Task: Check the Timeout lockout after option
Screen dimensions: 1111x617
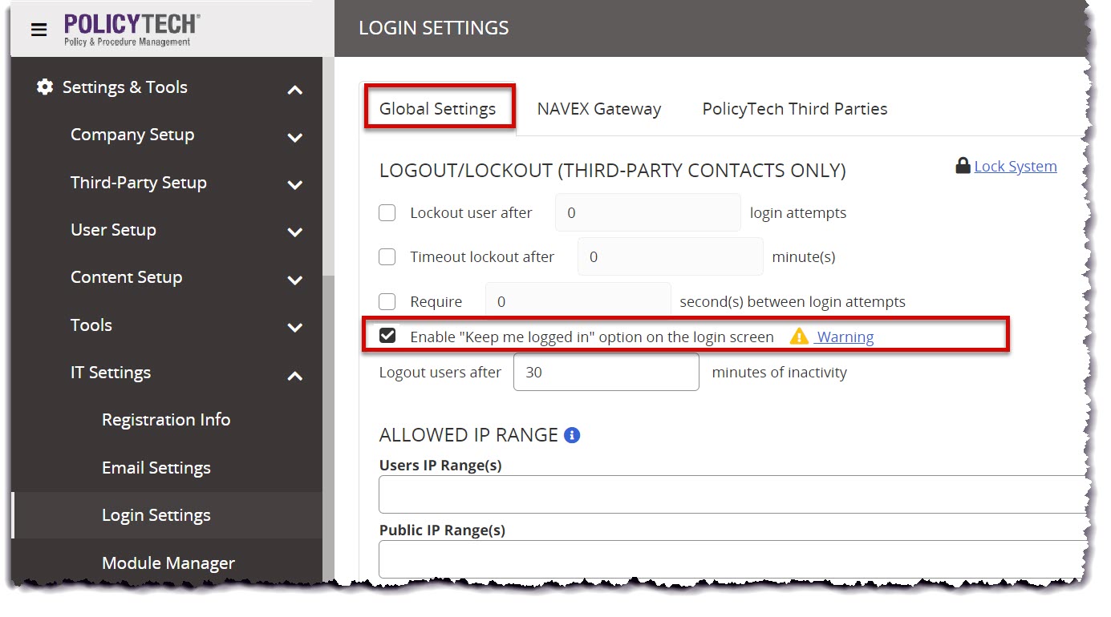Action: tap(387, 256)
